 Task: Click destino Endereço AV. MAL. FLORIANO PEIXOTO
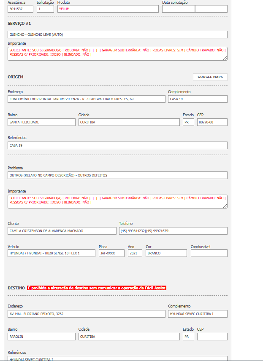pos(87,314)
